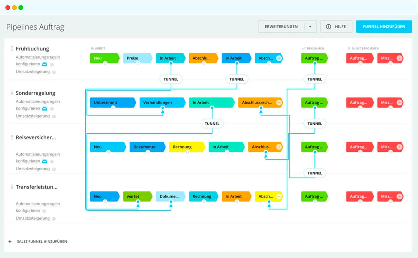Click help icon beside Frühbuchung Umsatzsteigerung
Viewport: 418px width, 258px height.
click(54, 72)
